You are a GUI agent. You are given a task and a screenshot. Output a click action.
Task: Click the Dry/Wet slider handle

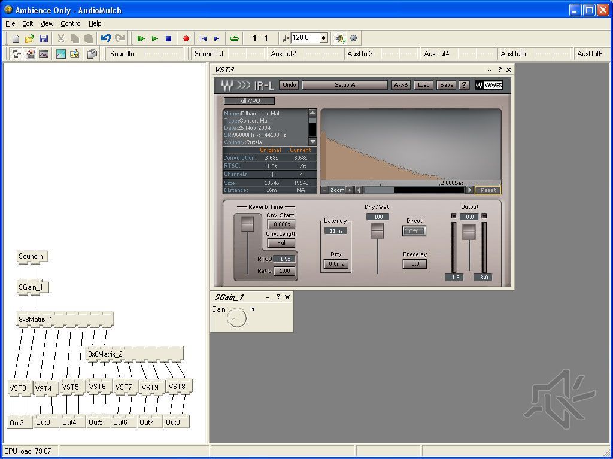[x=377, y=230]
